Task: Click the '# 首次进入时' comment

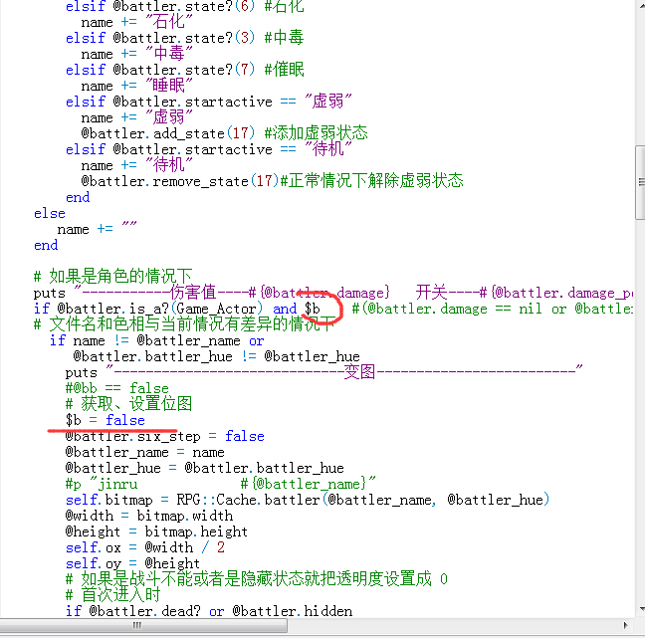Action: coord(112,595)
